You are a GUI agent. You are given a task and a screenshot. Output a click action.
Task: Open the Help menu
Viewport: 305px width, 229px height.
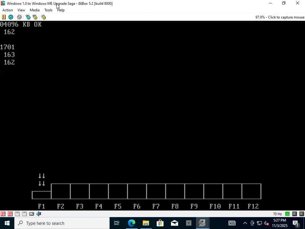[x=61, y=10]
